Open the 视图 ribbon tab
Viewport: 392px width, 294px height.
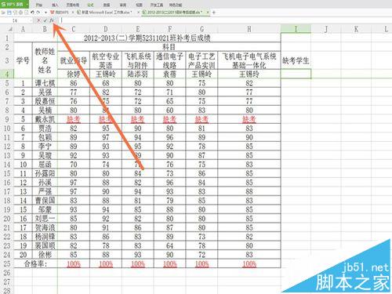click(x=140, y=5)
